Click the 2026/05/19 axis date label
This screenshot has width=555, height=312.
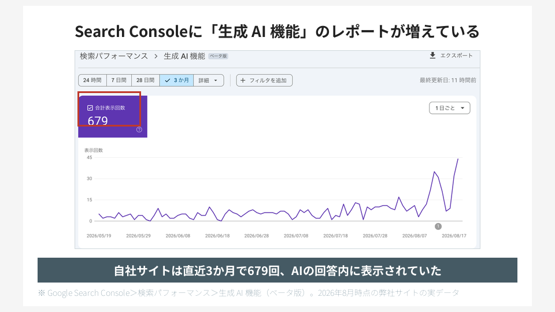point(99,236)
